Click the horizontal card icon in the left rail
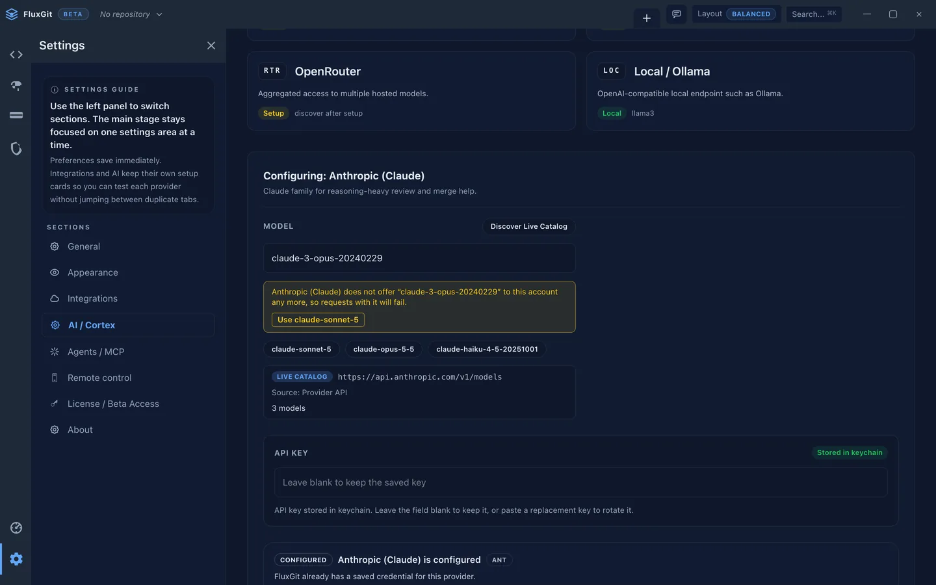 [x=16, y=115]
